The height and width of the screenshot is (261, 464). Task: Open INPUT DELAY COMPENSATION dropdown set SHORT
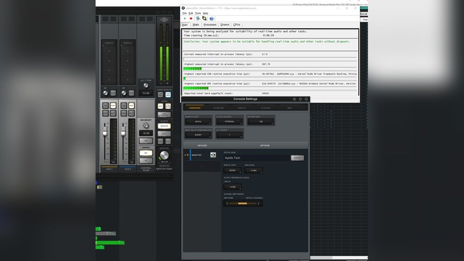click(x=198, y=135)
